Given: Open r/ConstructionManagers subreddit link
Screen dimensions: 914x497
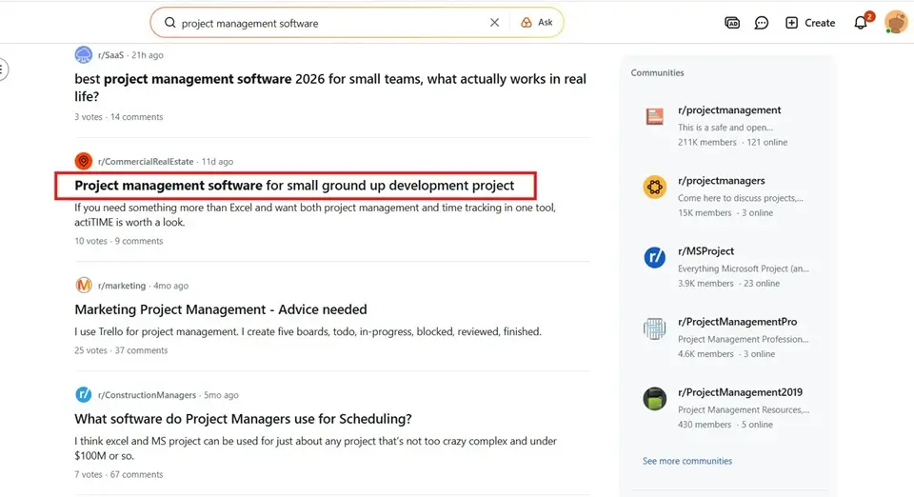Looking at the screenshot, I should click(147, 395).
